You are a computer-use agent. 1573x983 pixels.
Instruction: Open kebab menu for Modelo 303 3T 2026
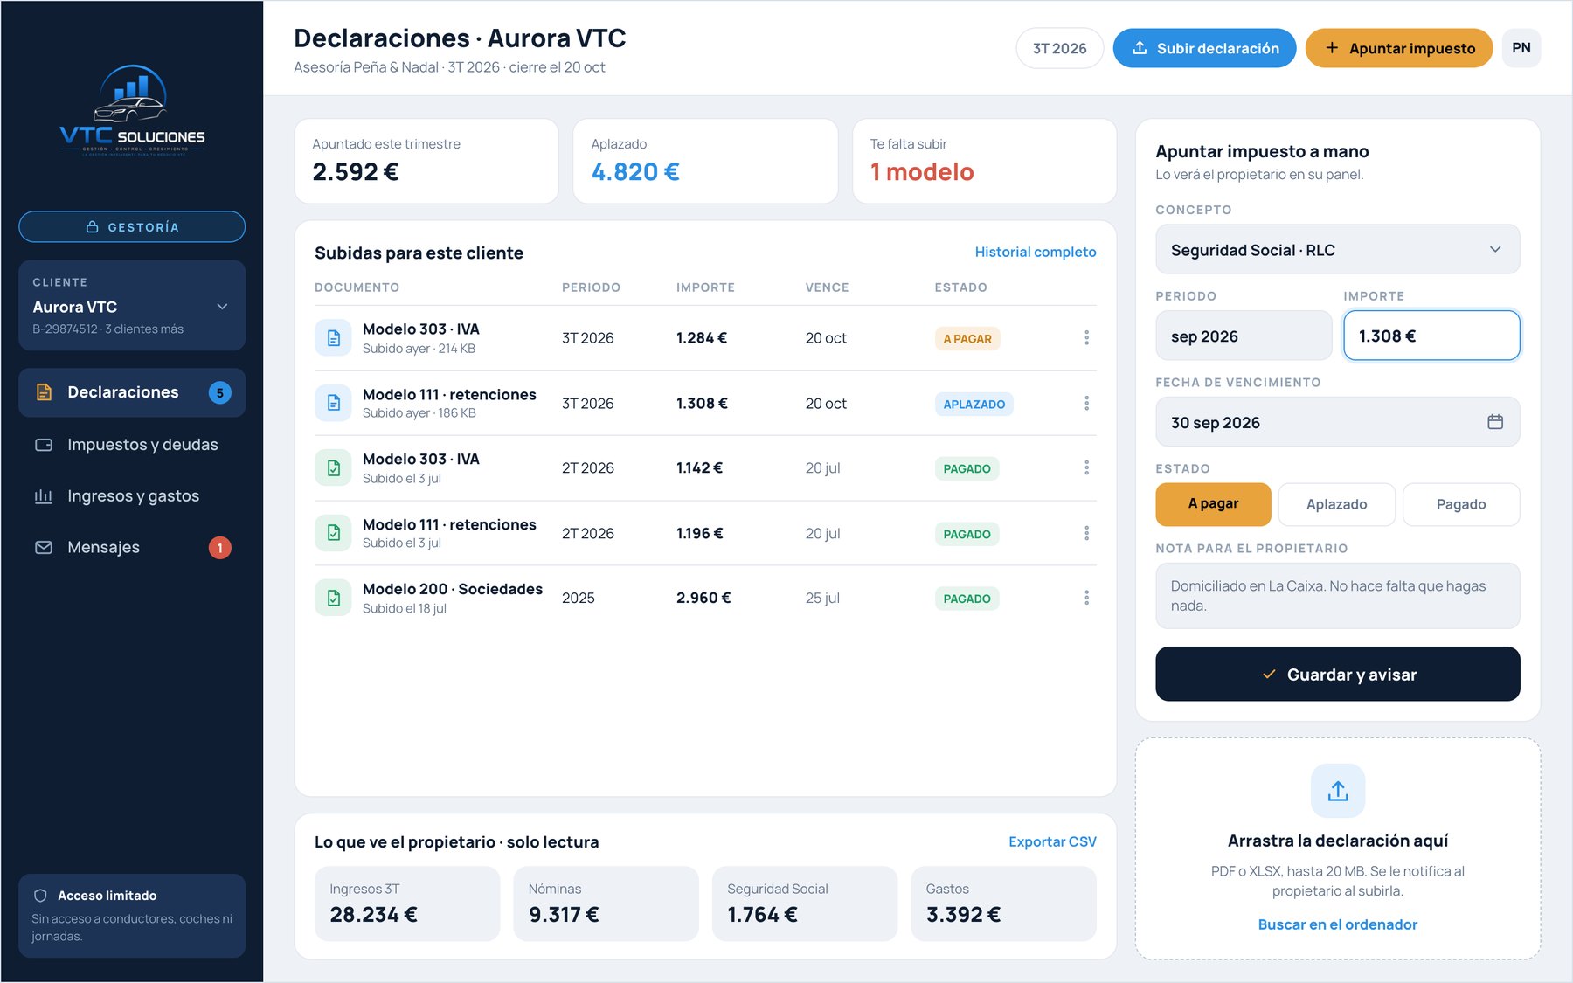pos(1086,337)
